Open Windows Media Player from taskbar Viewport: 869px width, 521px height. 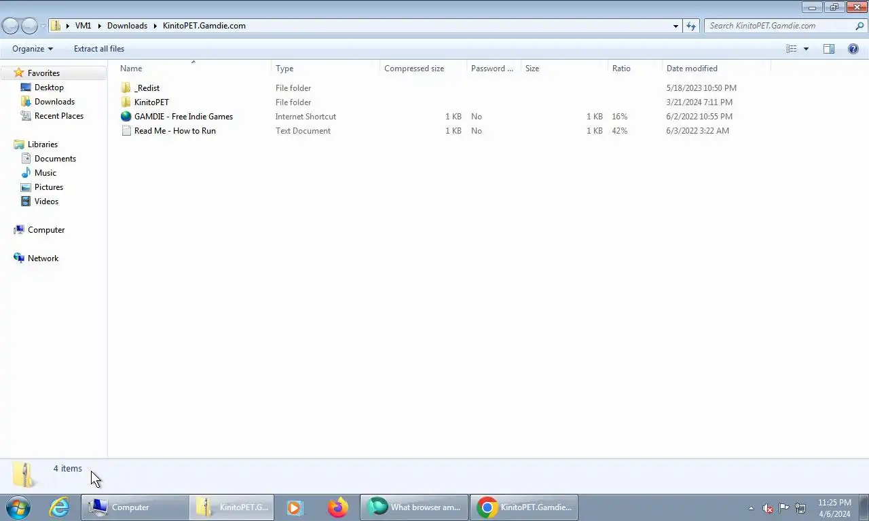coord(295,507)
